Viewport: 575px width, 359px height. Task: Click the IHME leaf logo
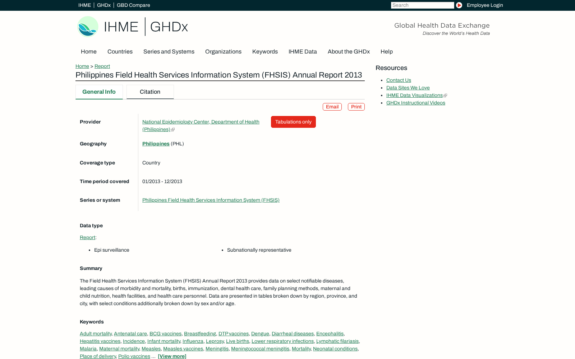click(88, 27)
